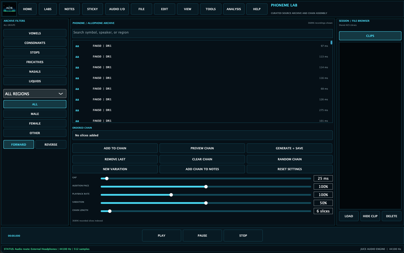Toggle REVERSE playback direction
404x253 pixels.
(x=51, y=145)
